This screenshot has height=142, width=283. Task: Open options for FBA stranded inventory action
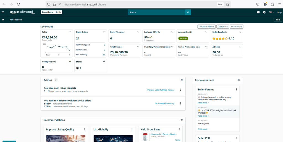(x=180, y=103)
